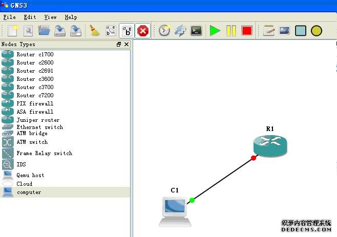This screenshot has width=337, height=237.
Task: Click the R1 label text
Action: click(270, 128)
